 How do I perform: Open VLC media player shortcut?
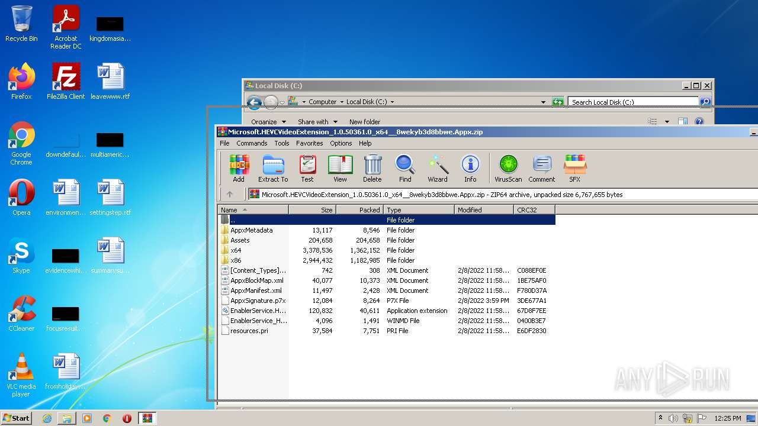tap(21, 375)
